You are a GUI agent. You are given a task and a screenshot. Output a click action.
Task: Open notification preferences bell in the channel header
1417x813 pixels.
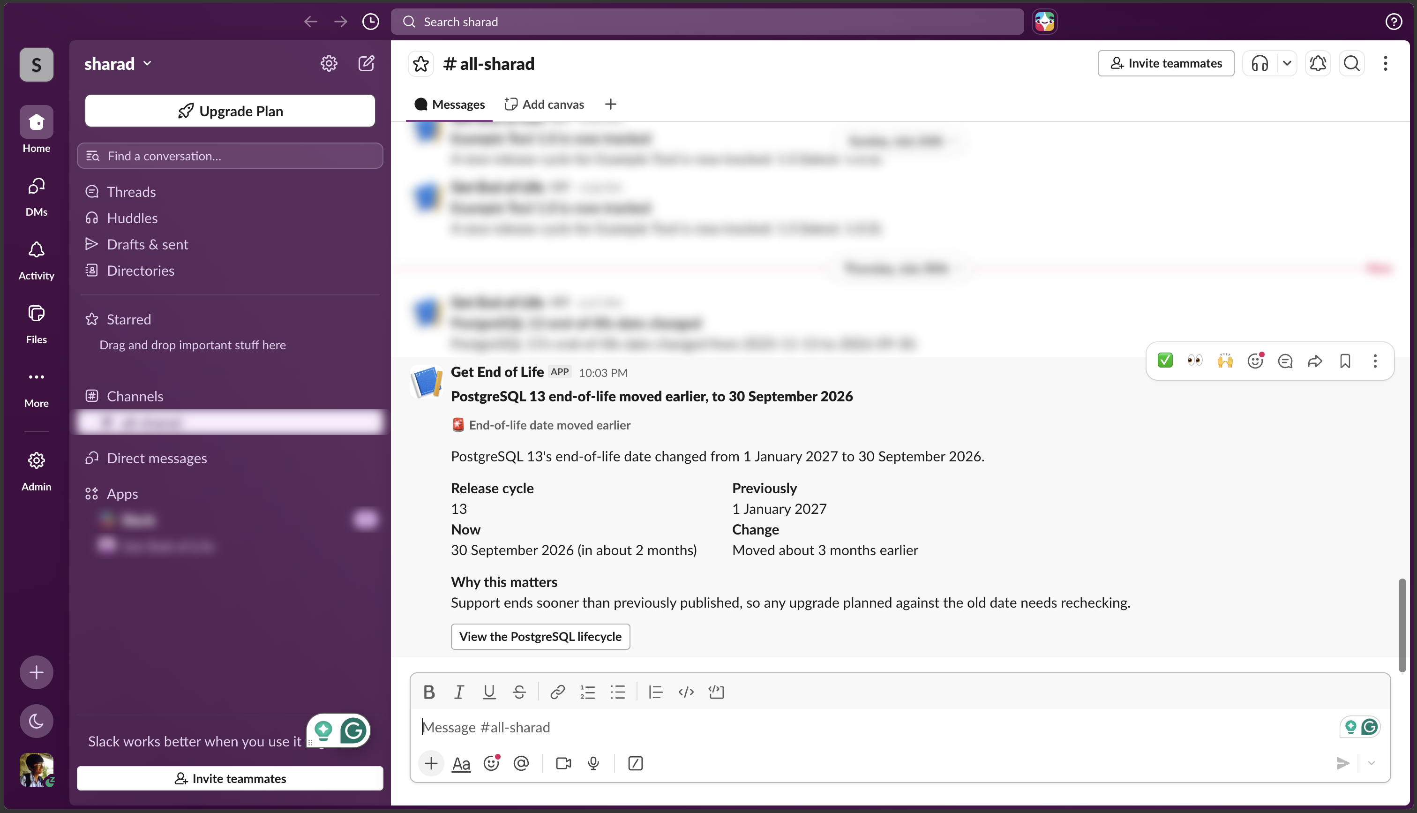tap(1318, 64)
